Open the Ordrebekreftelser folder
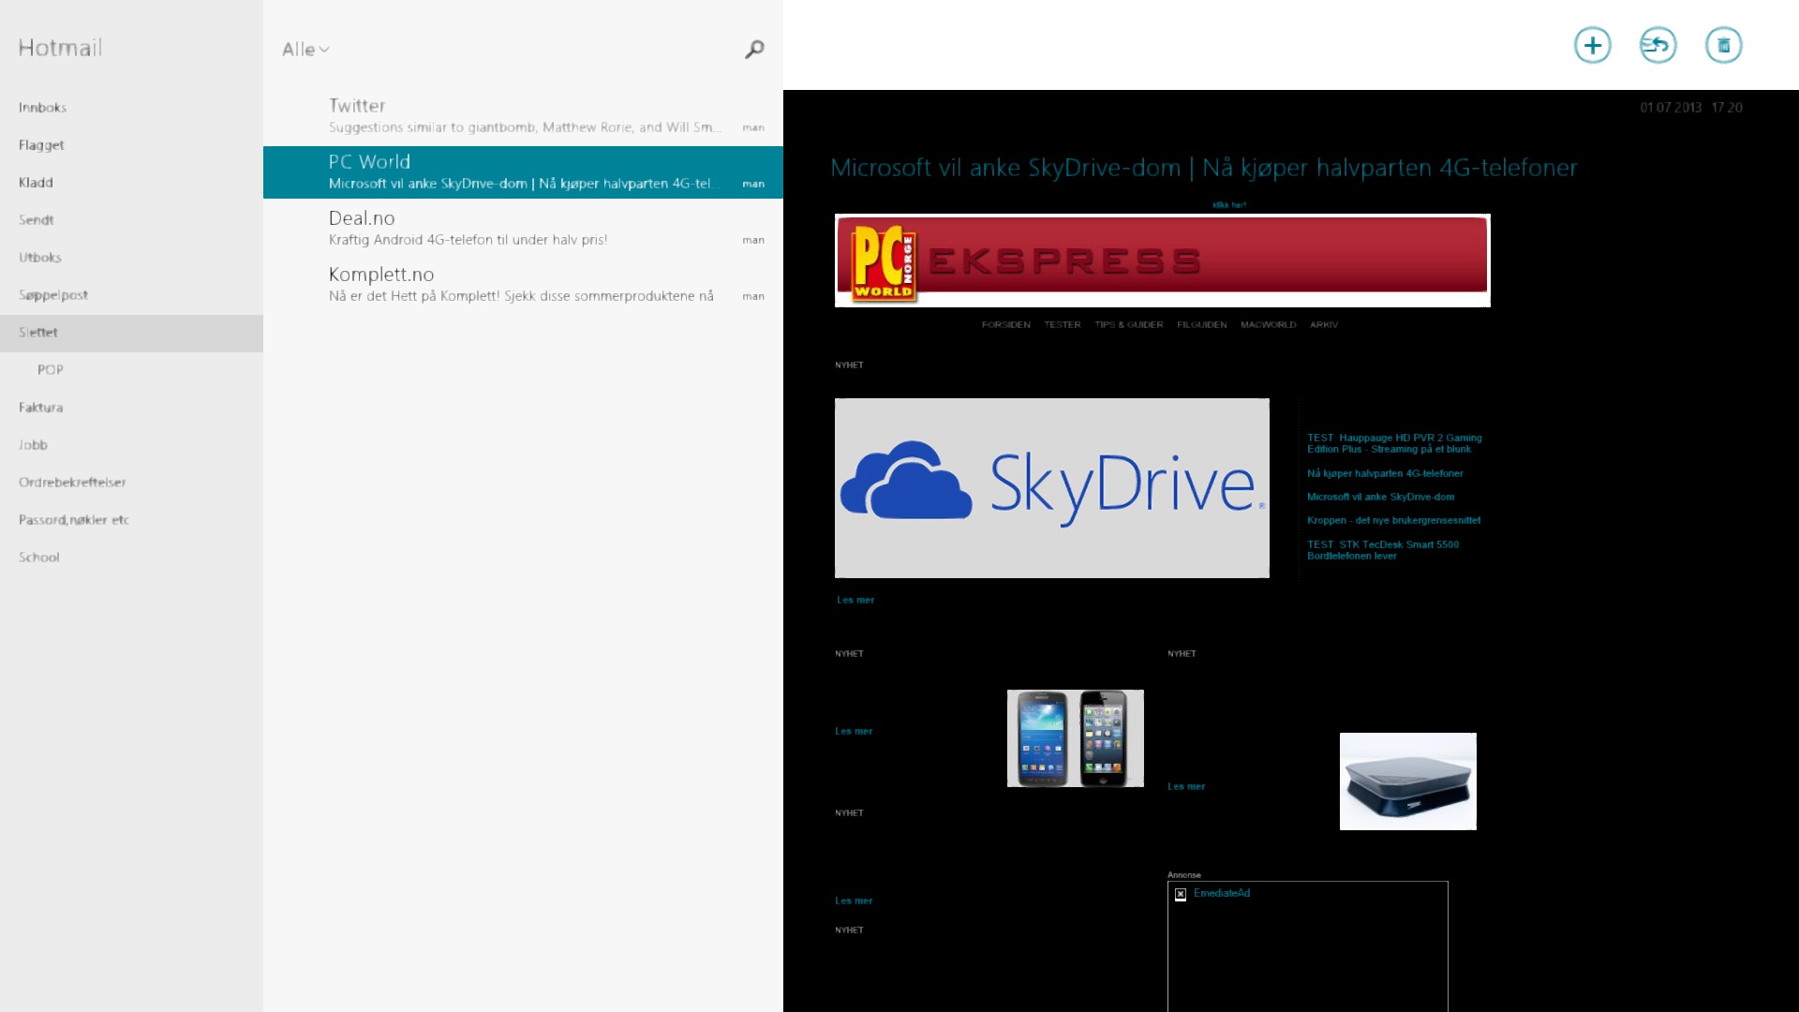The width and height of the screenshot is (1799, 1012). pos(131,483)
